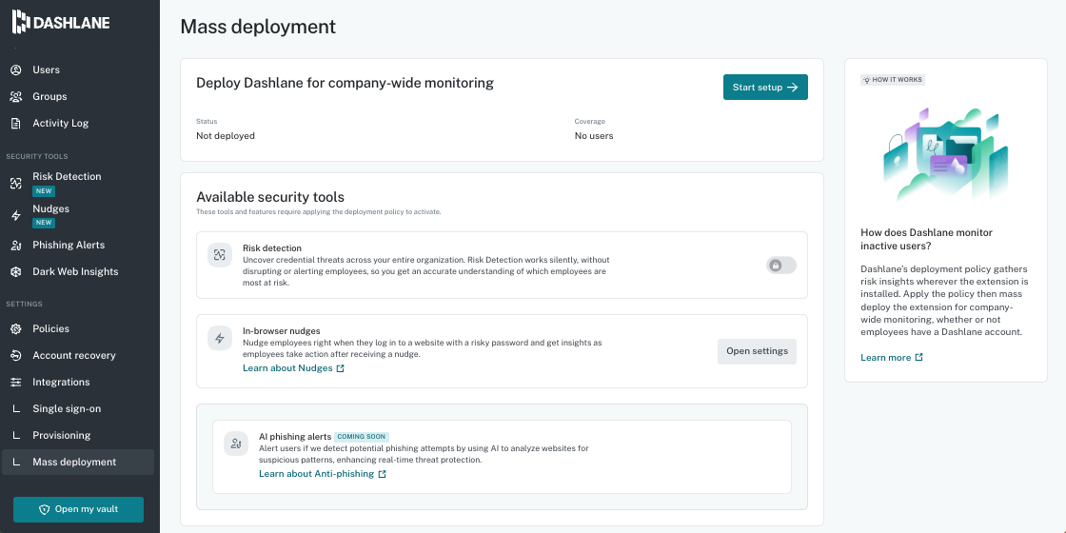1066x533 pixels.
Task: Click the Risk Detection scan icon in sidebar
Action: [x=16, y=184]
